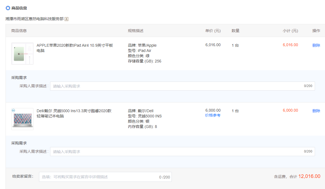The image size is (325, 189).
Task: Select shop name 湘潭市雨湖区惠然电脑科技服务部
Action: pyautogui.click(x=34, y=19)
